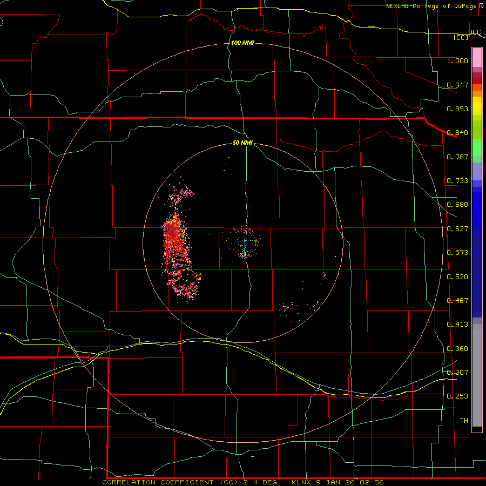Click the 0.520 scale value
Viewport: 486px width, 486px height.
coord(457,277)
